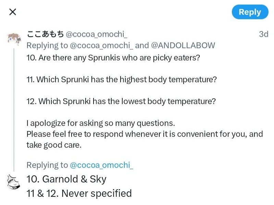Place cursor in "10. Garnold & Sky" draft line

point(66,179)
